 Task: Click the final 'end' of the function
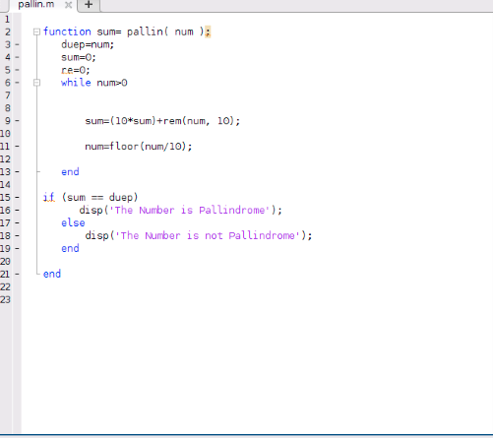click(x=52, y=274)
